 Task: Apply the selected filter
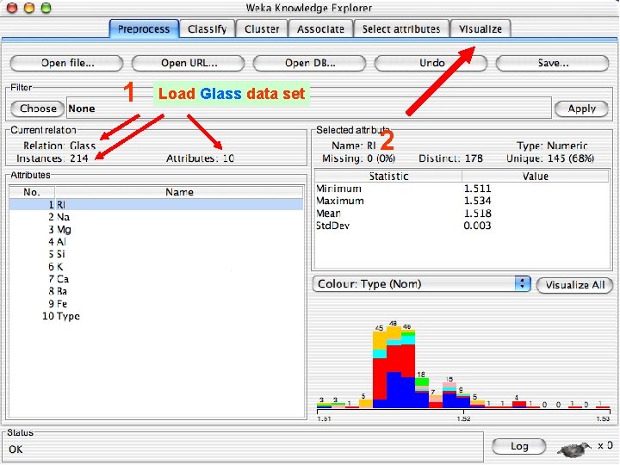[x=581, y=108]
